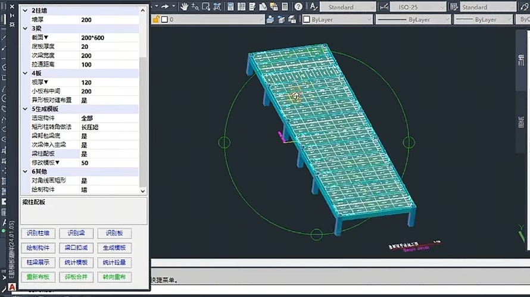
Task: Click the Zoom Window icon
Action: tap(205, 7)
